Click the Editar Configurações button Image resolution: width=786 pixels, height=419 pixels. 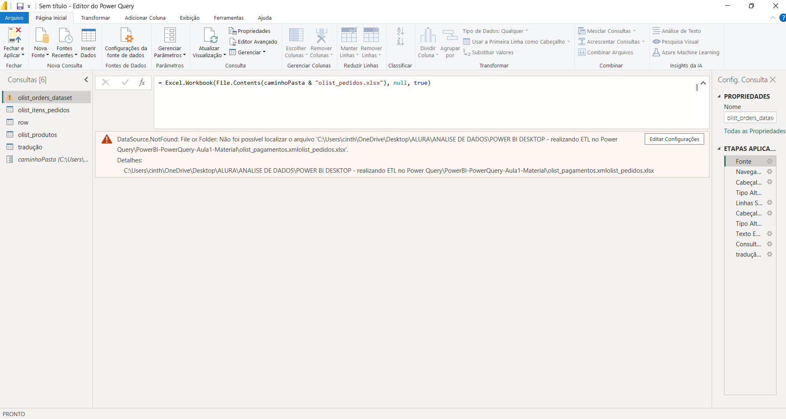click(x=674, y=139)
